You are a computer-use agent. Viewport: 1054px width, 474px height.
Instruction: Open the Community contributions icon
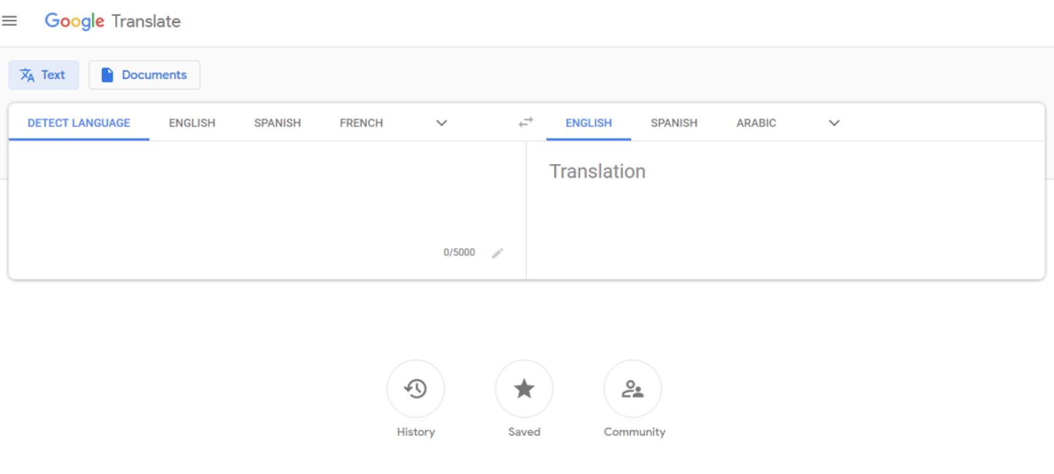(633, 388)
